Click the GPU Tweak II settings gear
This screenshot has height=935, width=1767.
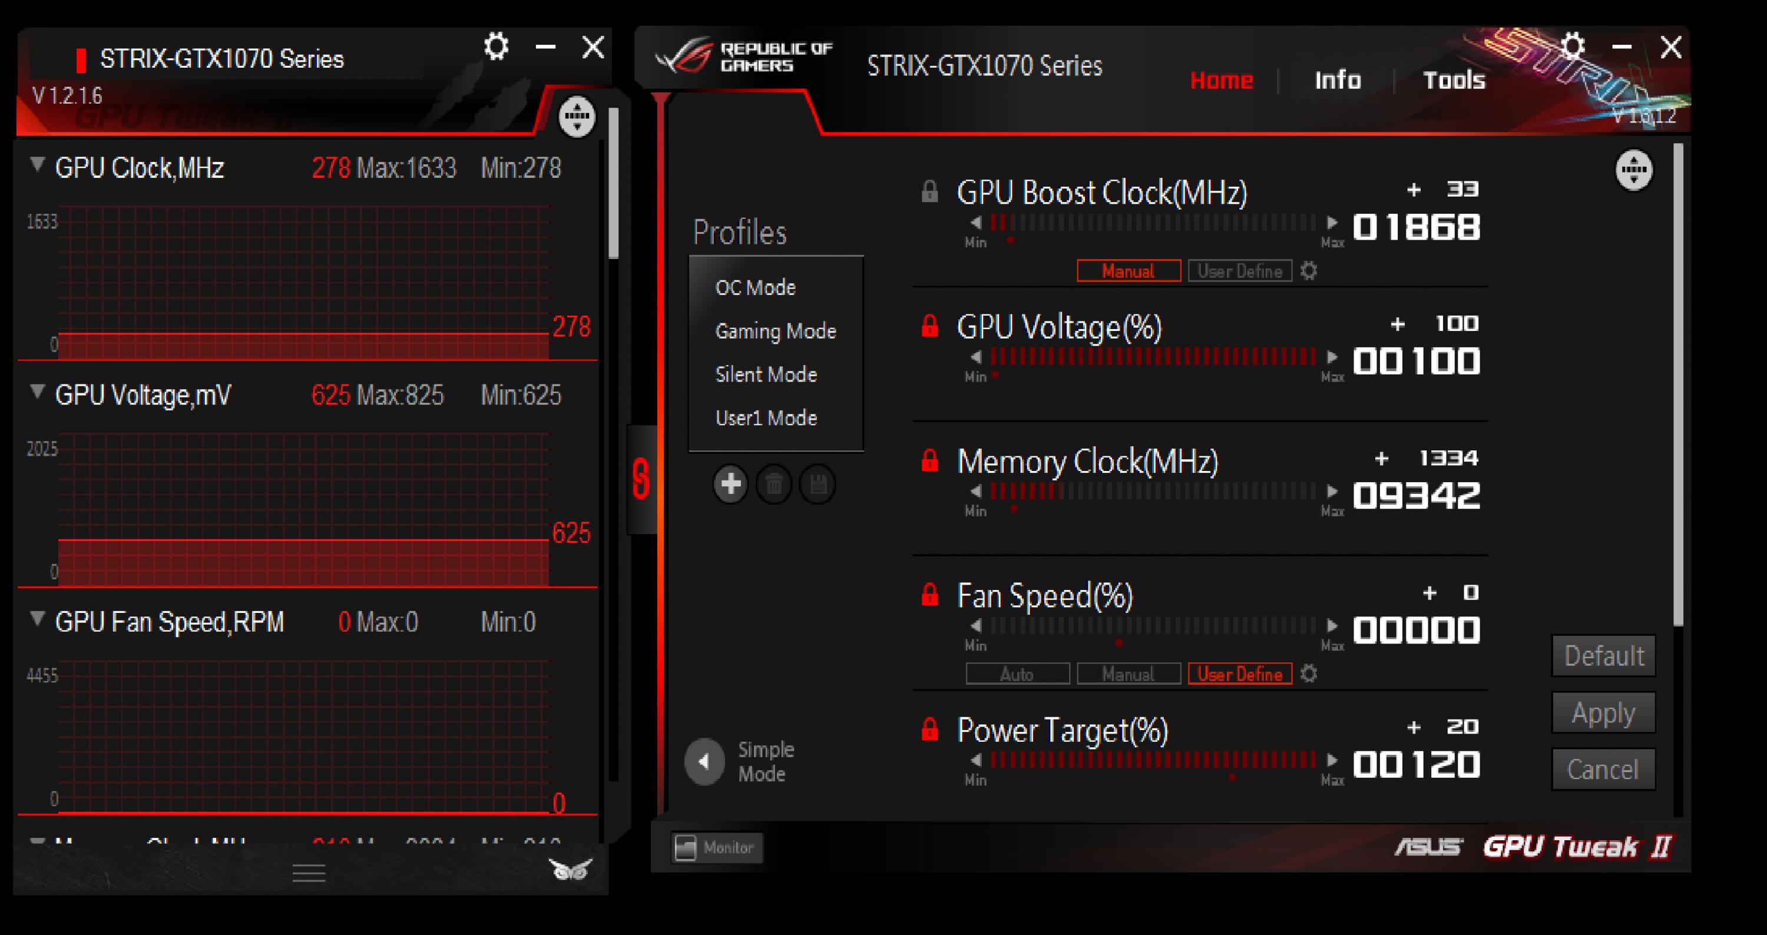click(1572, 47)
